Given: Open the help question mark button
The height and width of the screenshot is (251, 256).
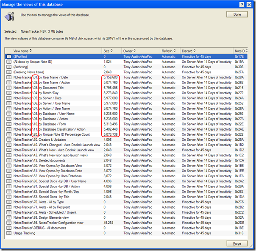Looking at the screenshot, I should [x=242, y=4].
